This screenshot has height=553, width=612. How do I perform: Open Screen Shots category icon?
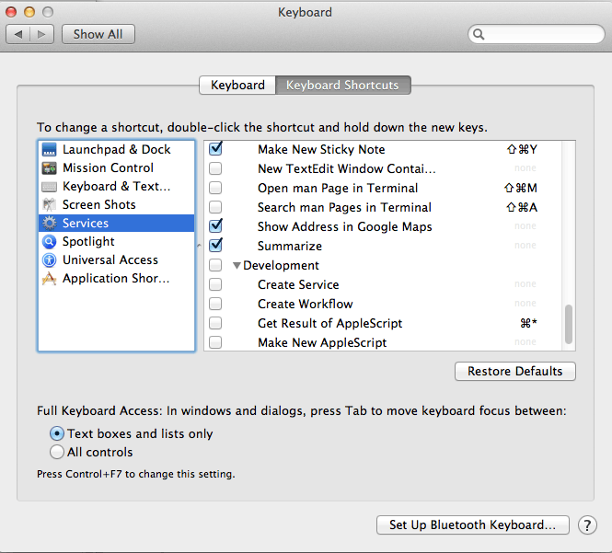click(x=49, y=204)
